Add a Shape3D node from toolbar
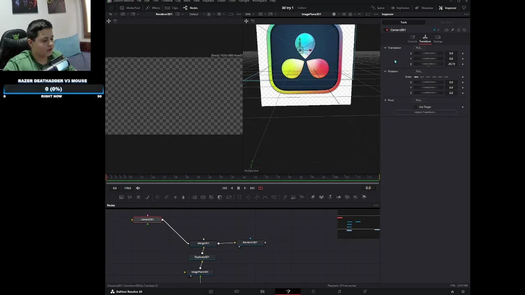 pos(322,197)
